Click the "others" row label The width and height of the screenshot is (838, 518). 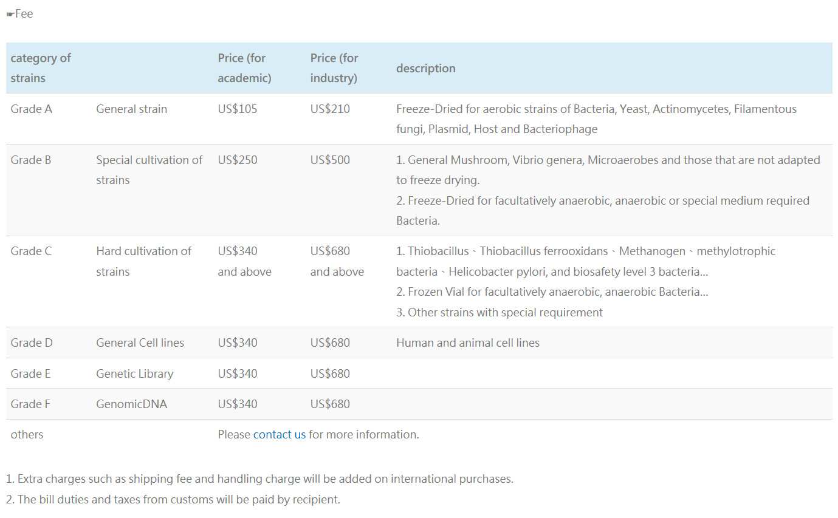click(x=27, y=434)
